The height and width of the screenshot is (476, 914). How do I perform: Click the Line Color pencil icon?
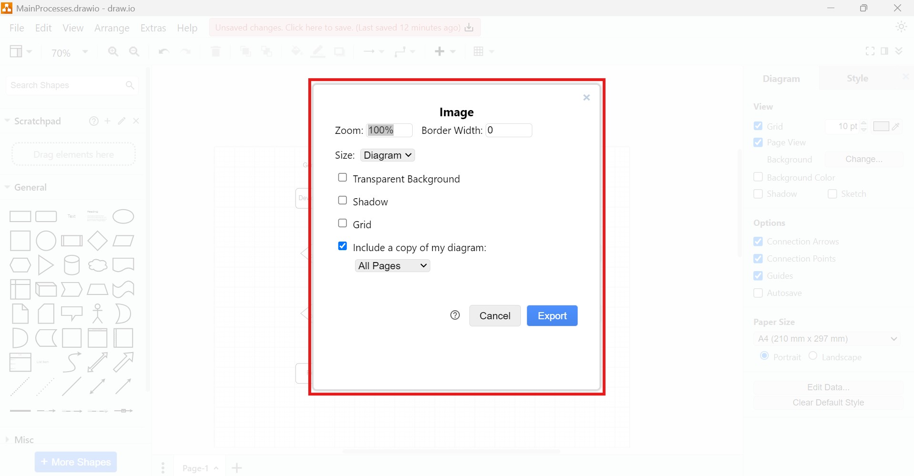click(317, 51)
